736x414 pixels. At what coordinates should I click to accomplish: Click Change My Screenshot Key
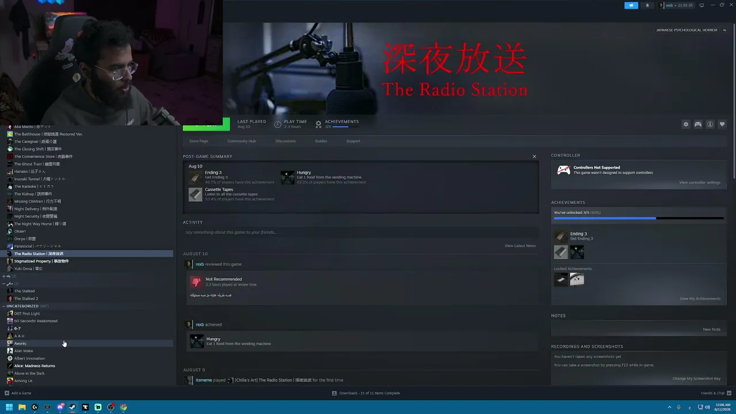696,378
